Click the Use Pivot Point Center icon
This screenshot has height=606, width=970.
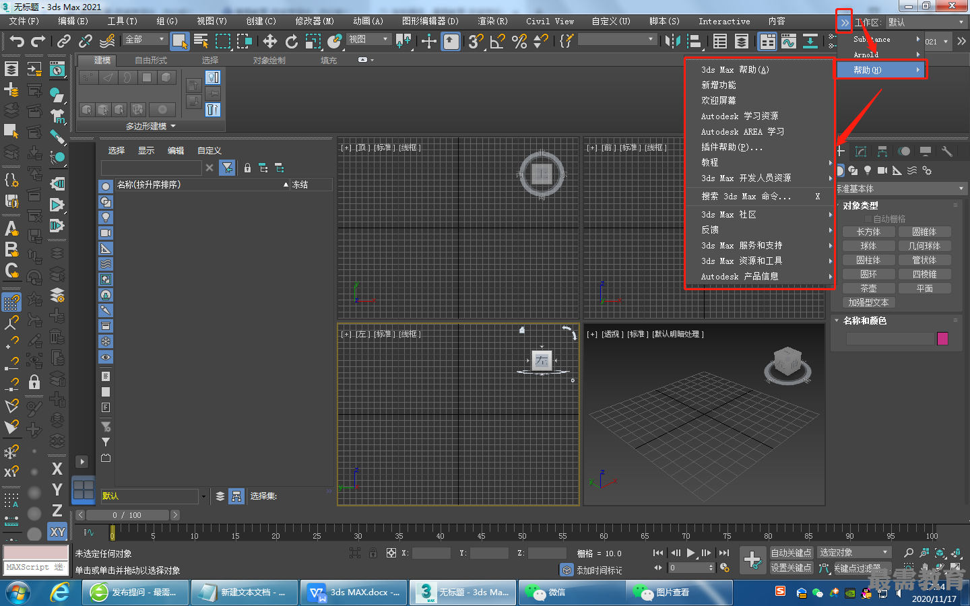click(404, 42)
